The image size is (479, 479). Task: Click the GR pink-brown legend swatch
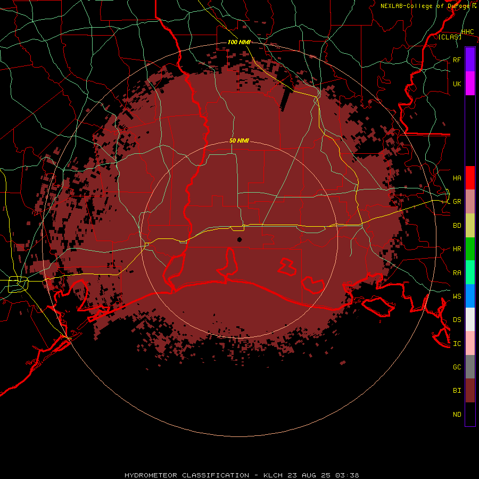(x=470, y=202)
